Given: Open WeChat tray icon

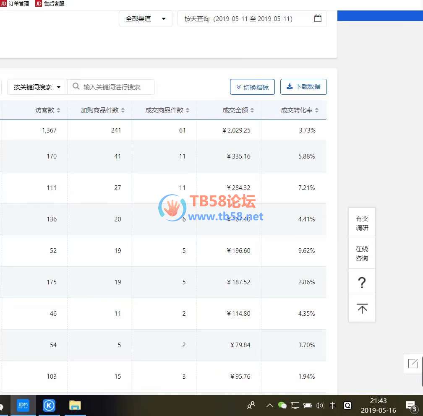Looking at the screenshot, I should (x=282, y=406).
